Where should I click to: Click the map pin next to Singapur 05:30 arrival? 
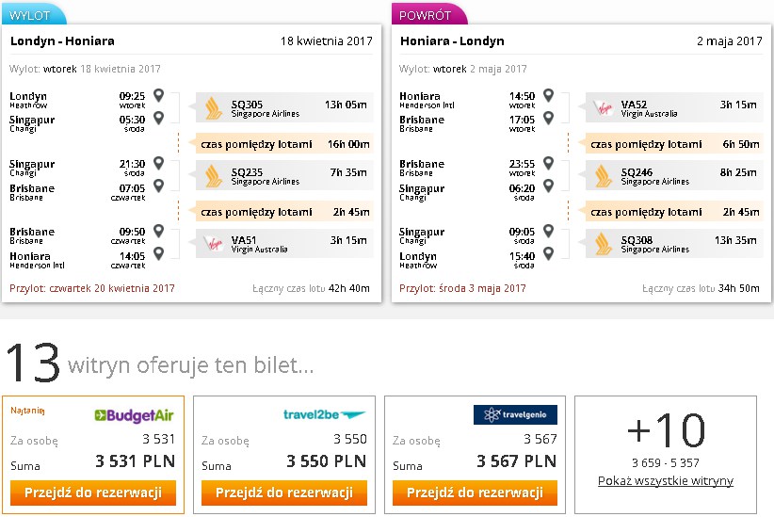(x=158, y=118)
